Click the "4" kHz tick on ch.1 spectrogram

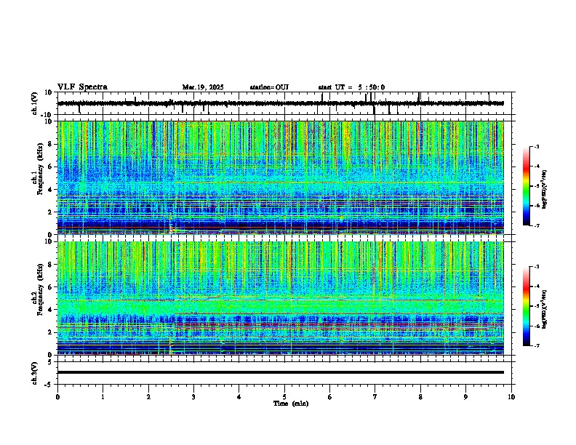tap(51, 190)
